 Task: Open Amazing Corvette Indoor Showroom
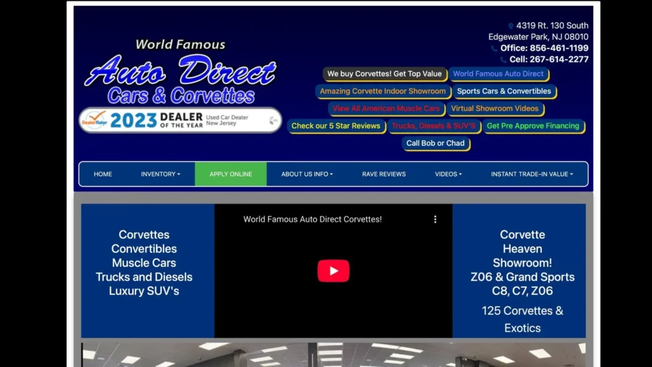point(383,91)
